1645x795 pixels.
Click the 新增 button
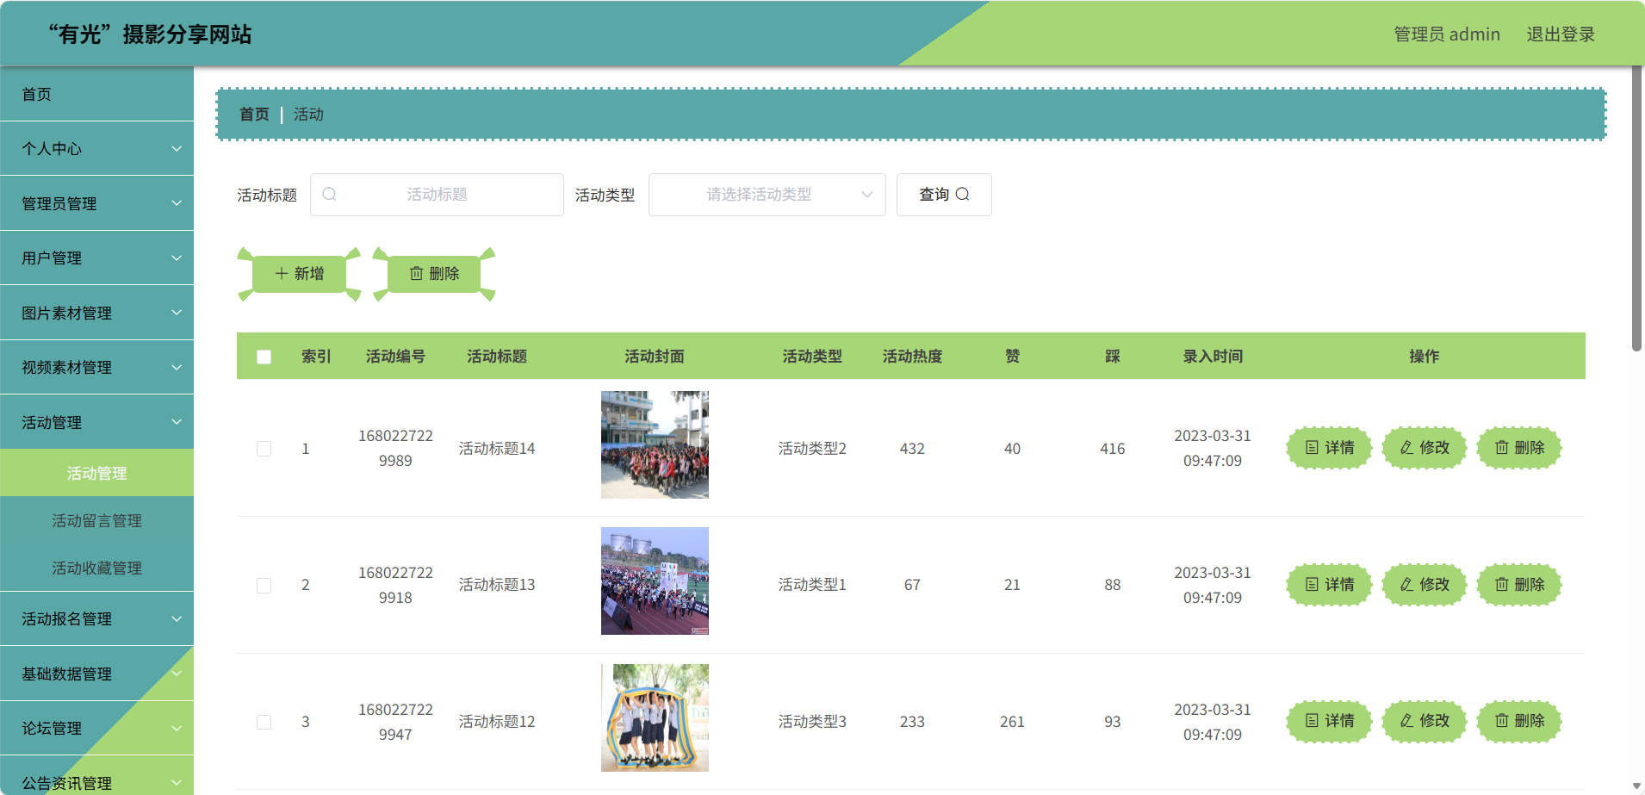(299, 274)
